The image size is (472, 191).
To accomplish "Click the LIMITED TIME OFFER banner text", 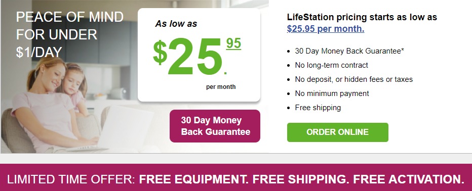I will point(71,179).
